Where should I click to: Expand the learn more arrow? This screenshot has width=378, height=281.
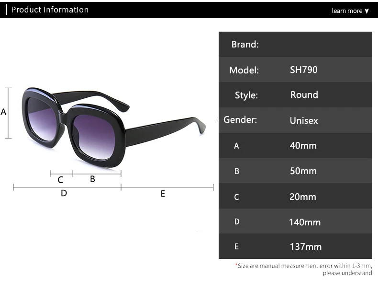[367, 11]
